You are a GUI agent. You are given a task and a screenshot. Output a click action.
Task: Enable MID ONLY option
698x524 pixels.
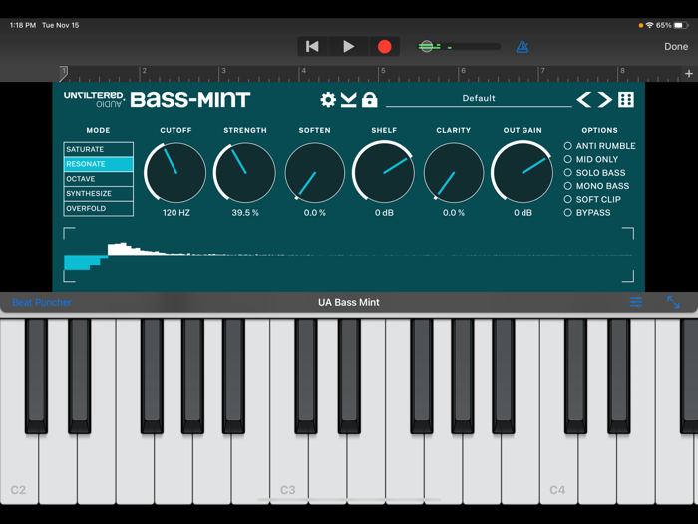(591, 159)
